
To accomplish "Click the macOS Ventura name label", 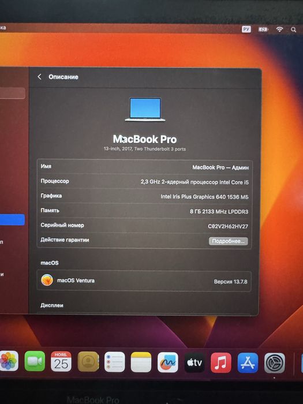I will [x=76, y=280].
